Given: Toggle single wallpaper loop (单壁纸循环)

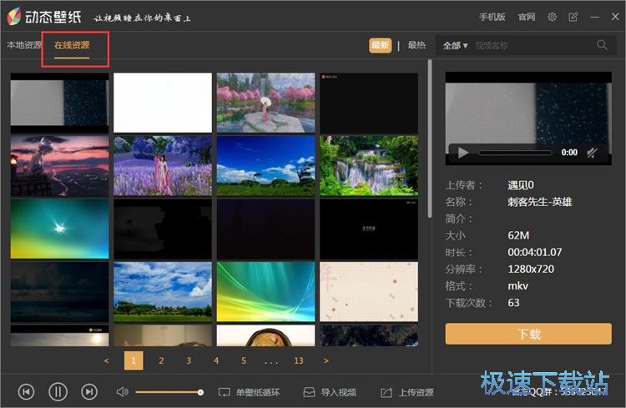Looking at the screenshot, I should pyautogui.click(x=249, y=392).
